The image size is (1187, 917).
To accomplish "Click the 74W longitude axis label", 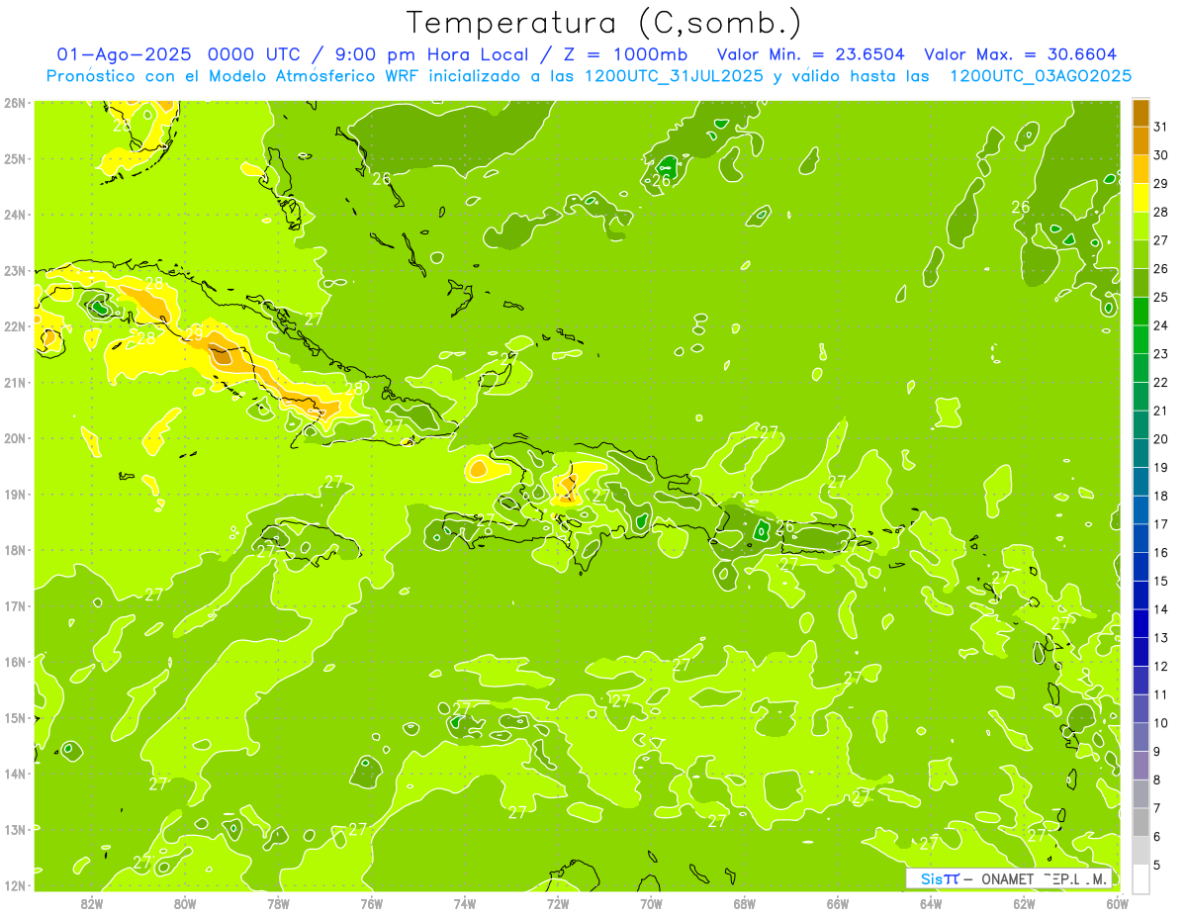I will coord(465,904).
